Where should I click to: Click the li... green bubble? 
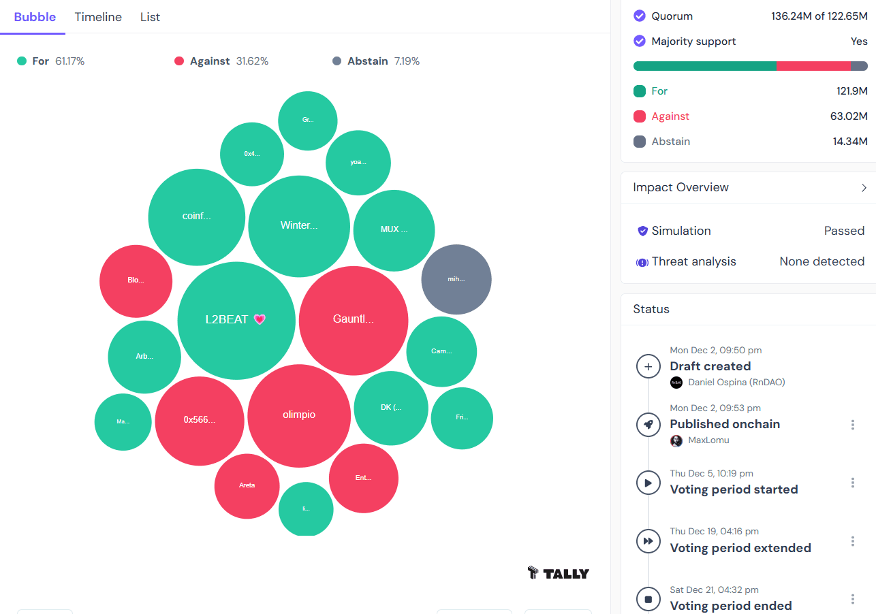(x=306, y=508)
